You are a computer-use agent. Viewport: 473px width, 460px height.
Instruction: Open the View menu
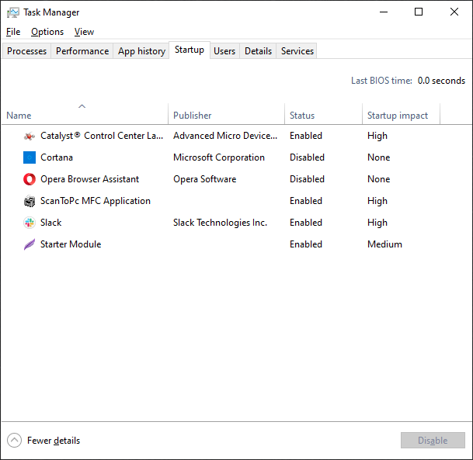tap(84, 32)
